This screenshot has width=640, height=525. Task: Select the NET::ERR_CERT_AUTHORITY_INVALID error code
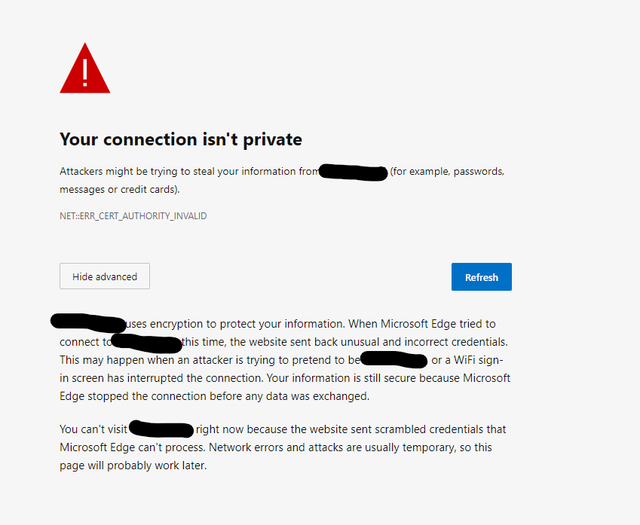pyautogui.click(x=133, y=215)
